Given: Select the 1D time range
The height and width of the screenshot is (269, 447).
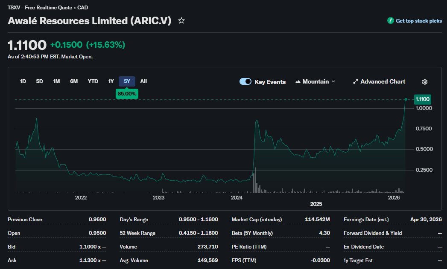Looking at the screenshot, I should click(x=23, y=81).
